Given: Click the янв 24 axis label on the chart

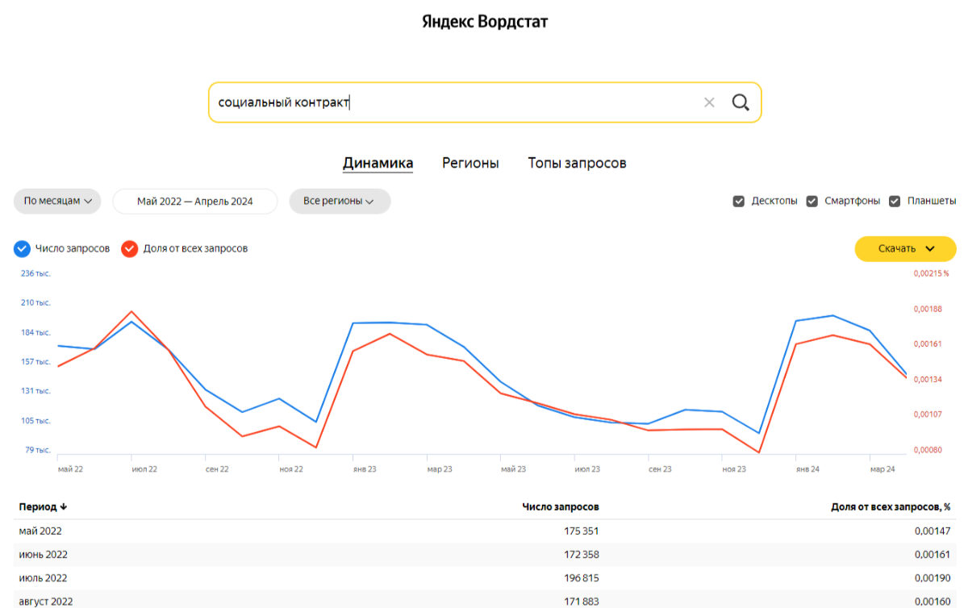Looking at the screenshot, I should tap(808, 468).
